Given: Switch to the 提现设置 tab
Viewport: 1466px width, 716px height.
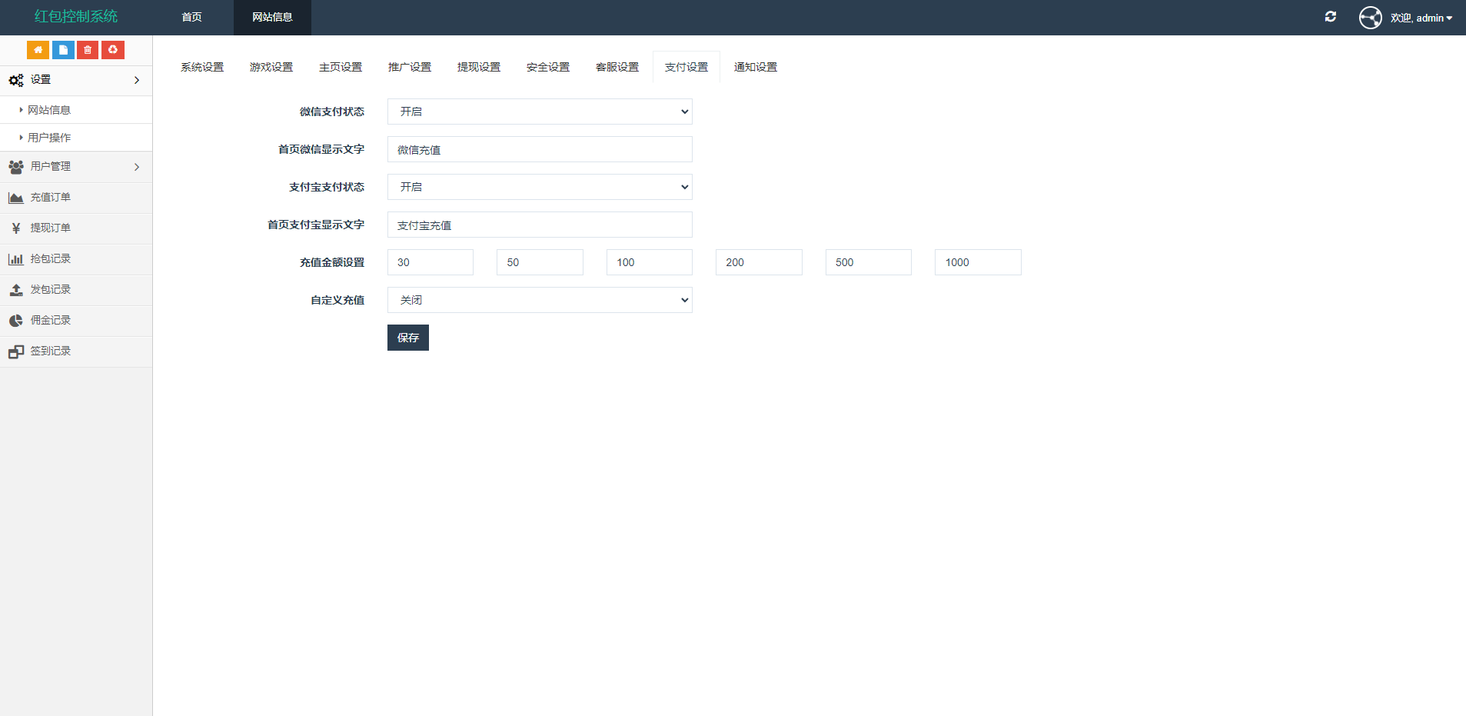Looking at the screenshot, I should click(479, 67).
